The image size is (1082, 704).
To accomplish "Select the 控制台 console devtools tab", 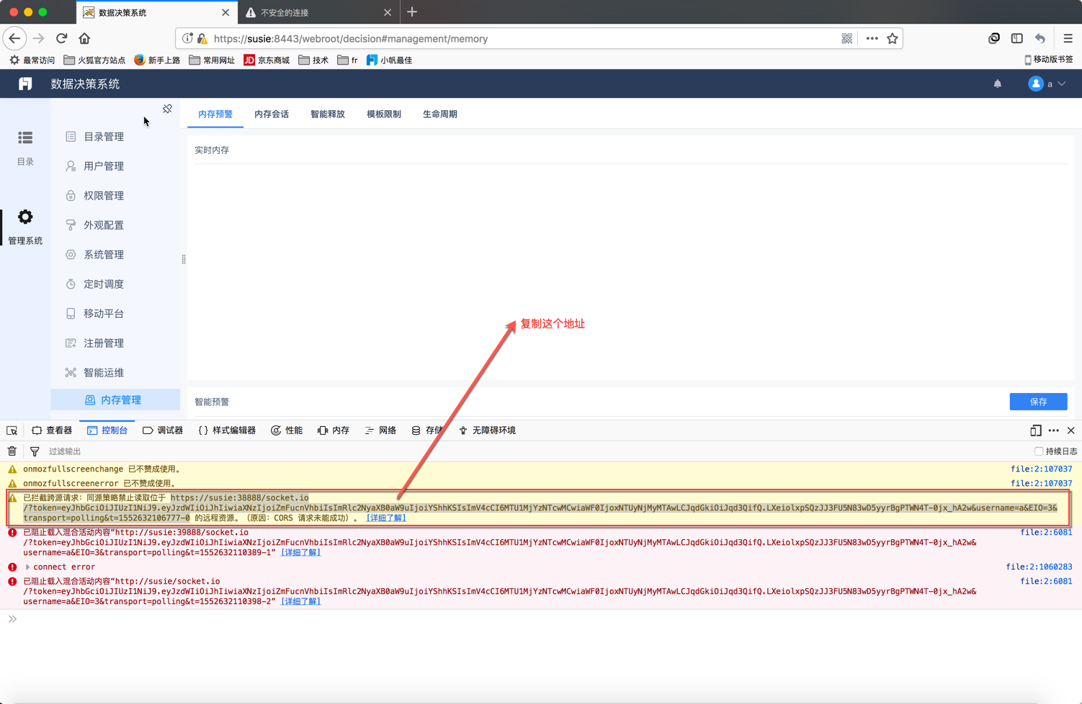I will (107, 430).
